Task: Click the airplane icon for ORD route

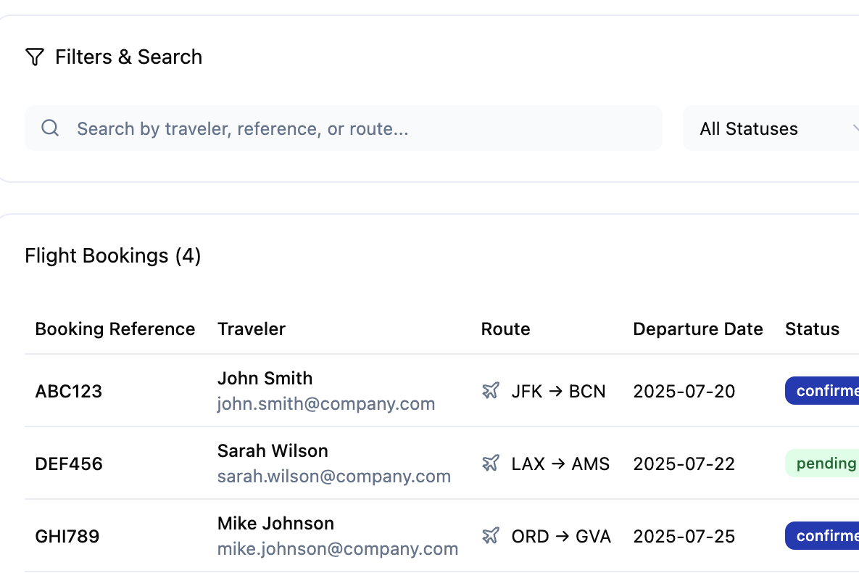Action: 491,536
